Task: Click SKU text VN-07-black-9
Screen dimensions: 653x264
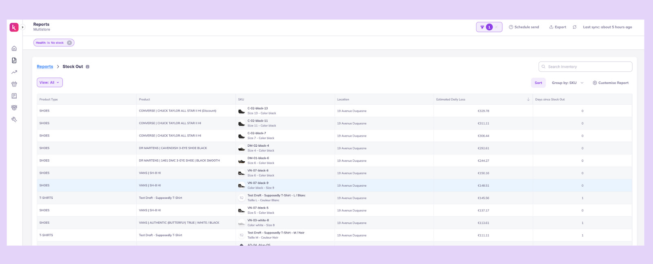Action: click(x=258, y=183)
